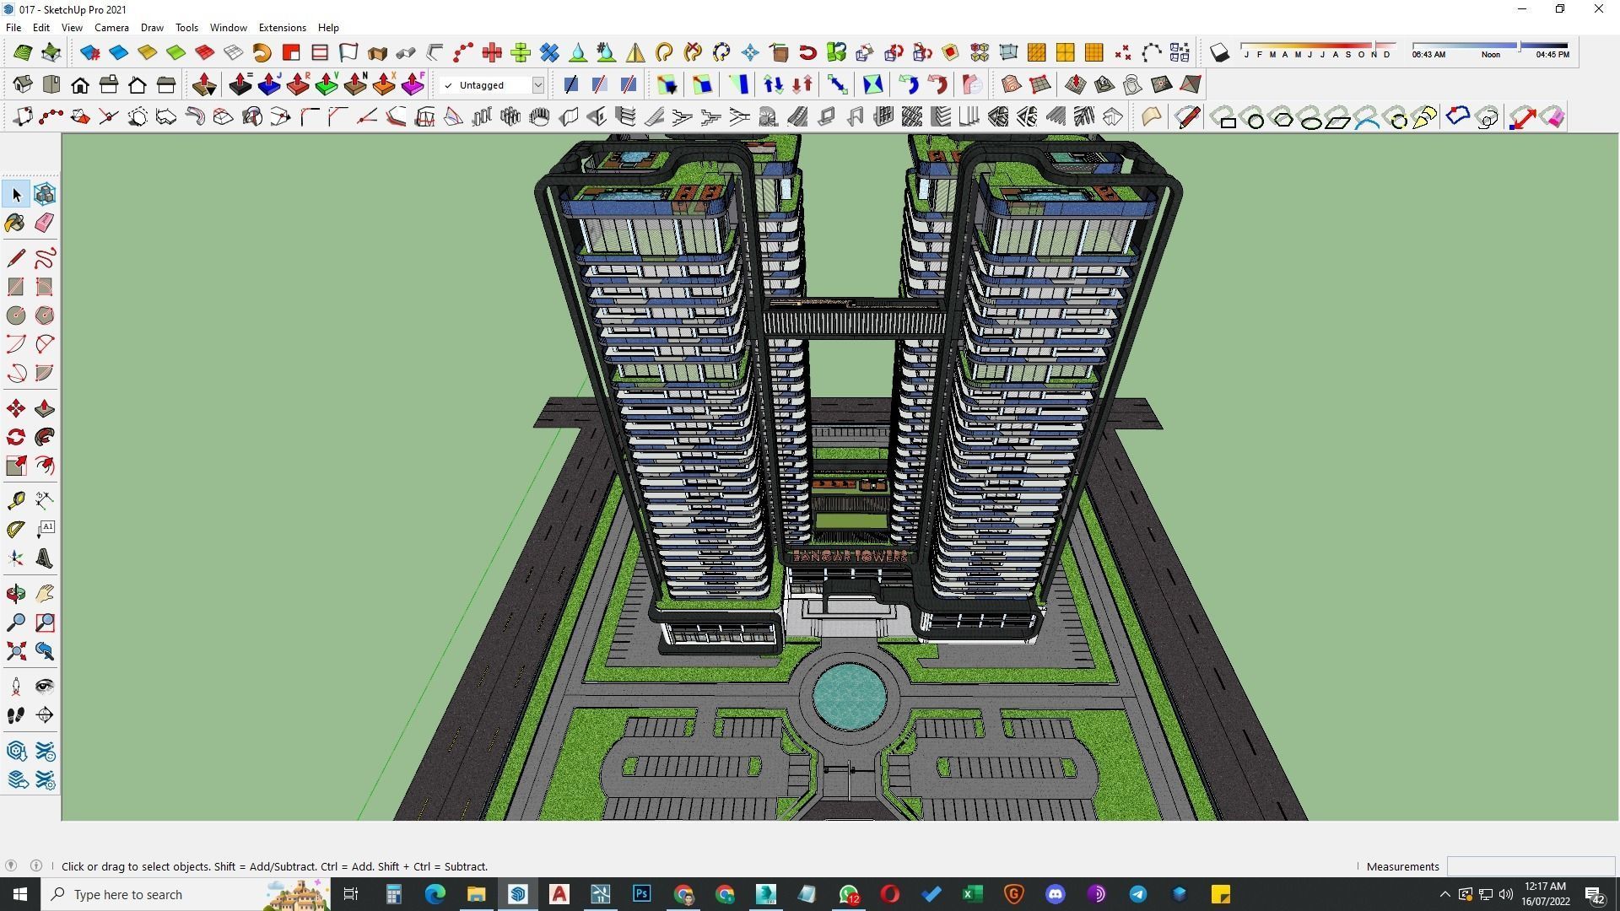1620x911 pixels.
Task: Select the Text label tool
Action: (45, 530)
